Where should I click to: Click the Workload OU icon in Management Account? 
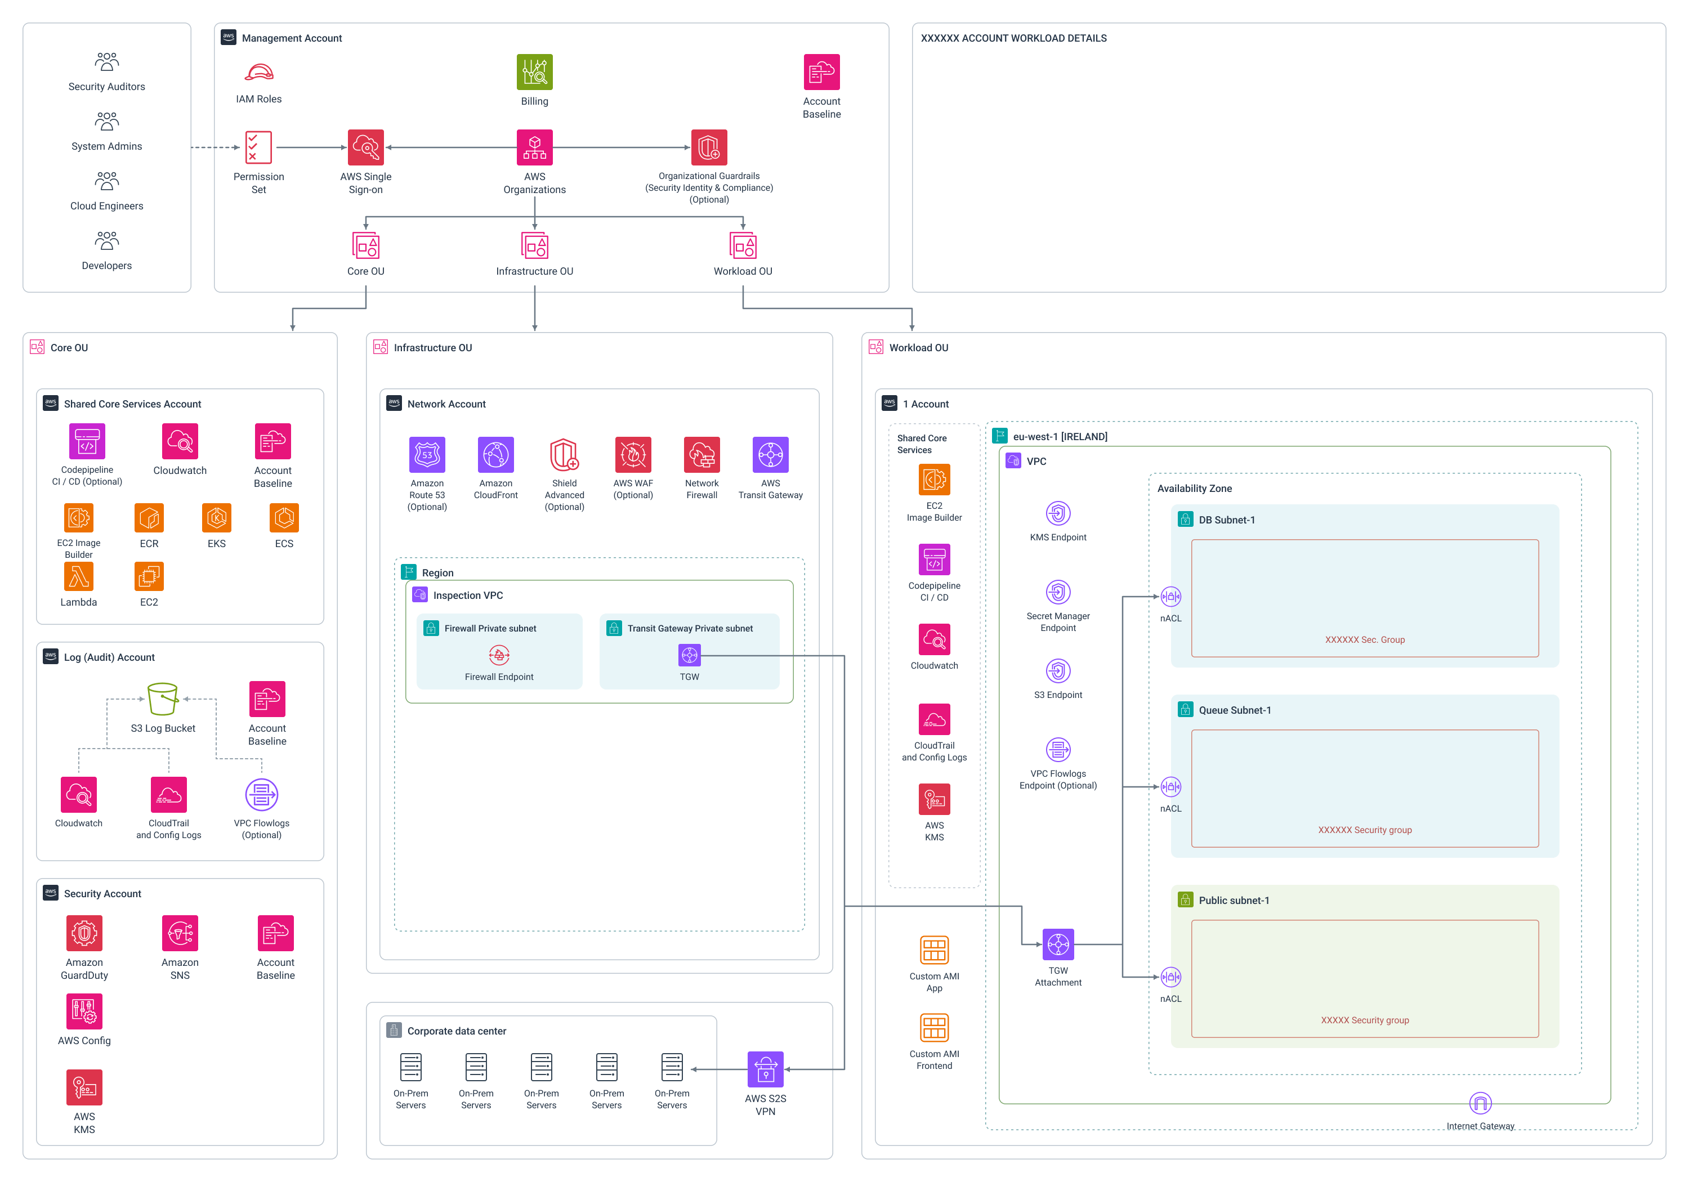pyautogui.click(x=743, y=245)
